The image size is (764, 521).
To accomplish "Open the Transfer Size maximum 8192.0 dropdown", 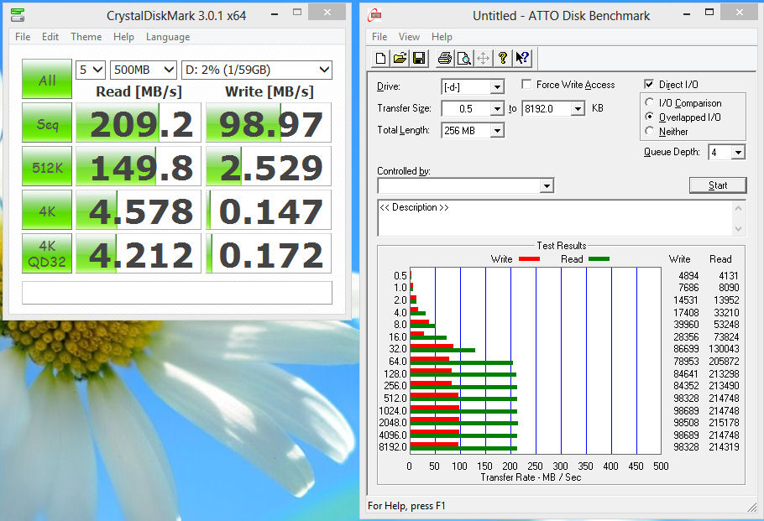I will (578, 108).
